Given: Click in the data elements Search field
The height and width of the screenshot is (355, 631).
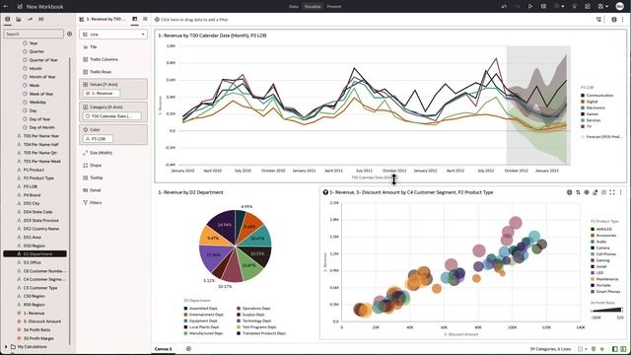Looking at the screenshot, I should [34, 34].
